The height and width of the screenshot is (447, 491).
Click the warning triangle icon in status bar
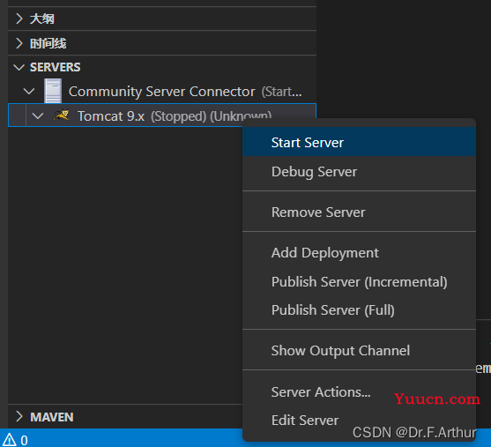click(10, 439)
